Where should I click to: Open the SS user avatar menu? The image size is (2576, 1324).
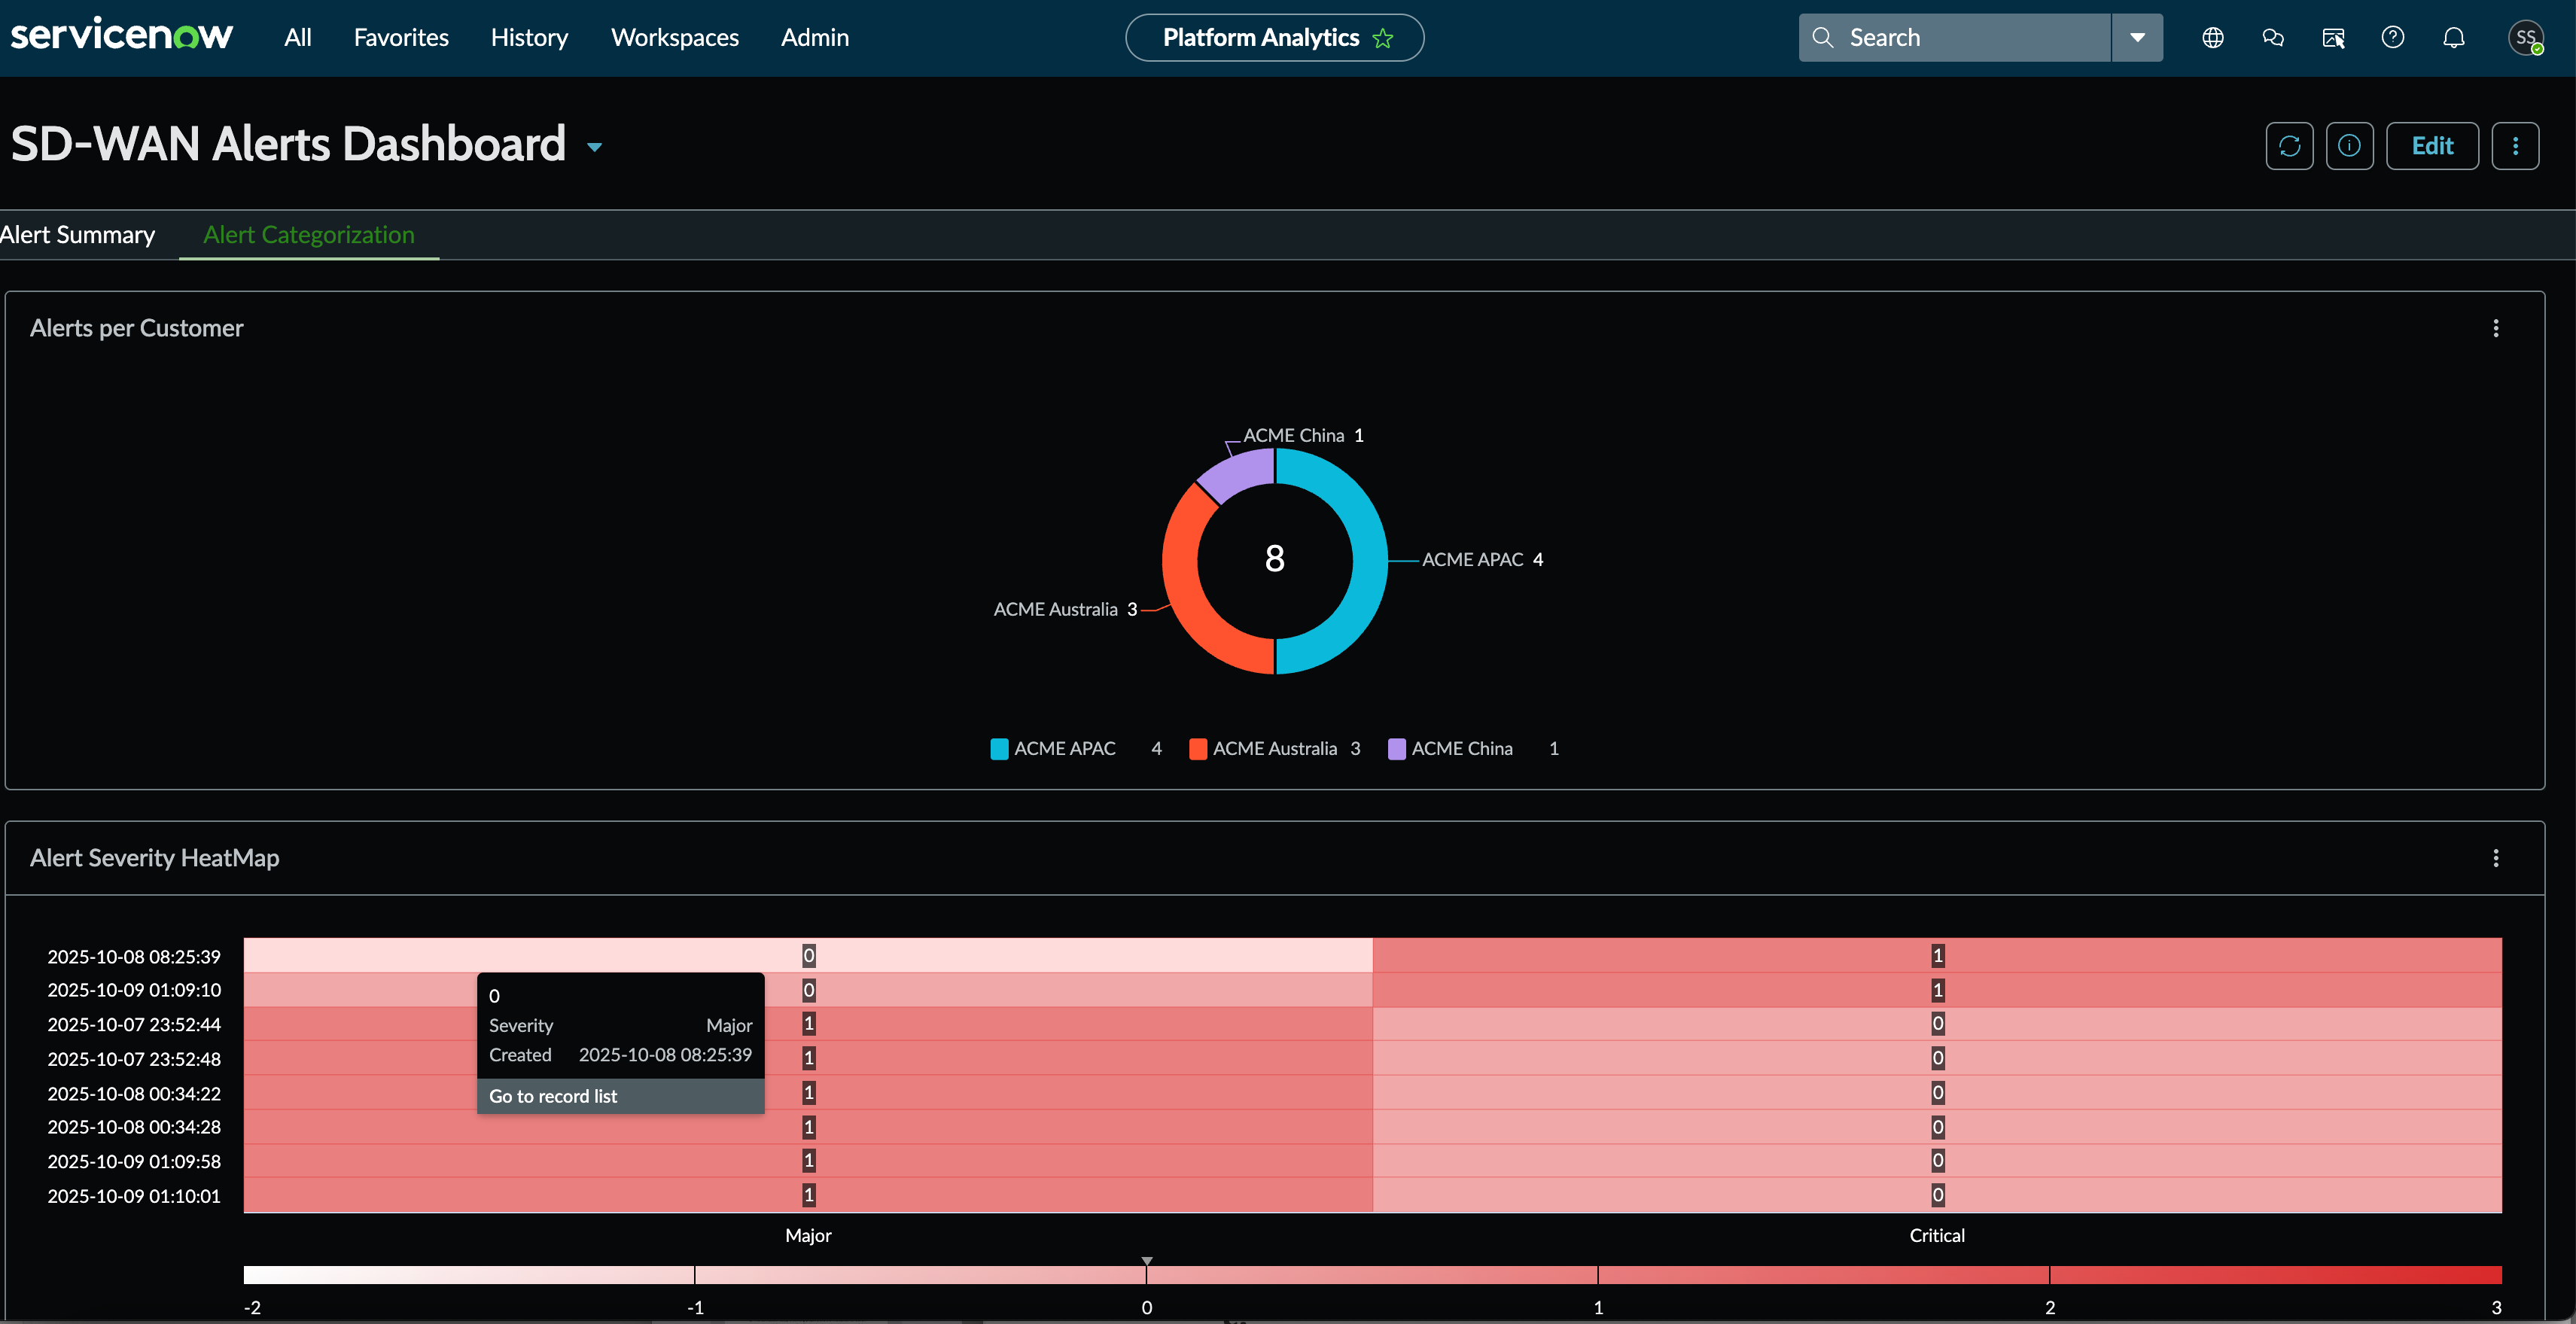2525,37
